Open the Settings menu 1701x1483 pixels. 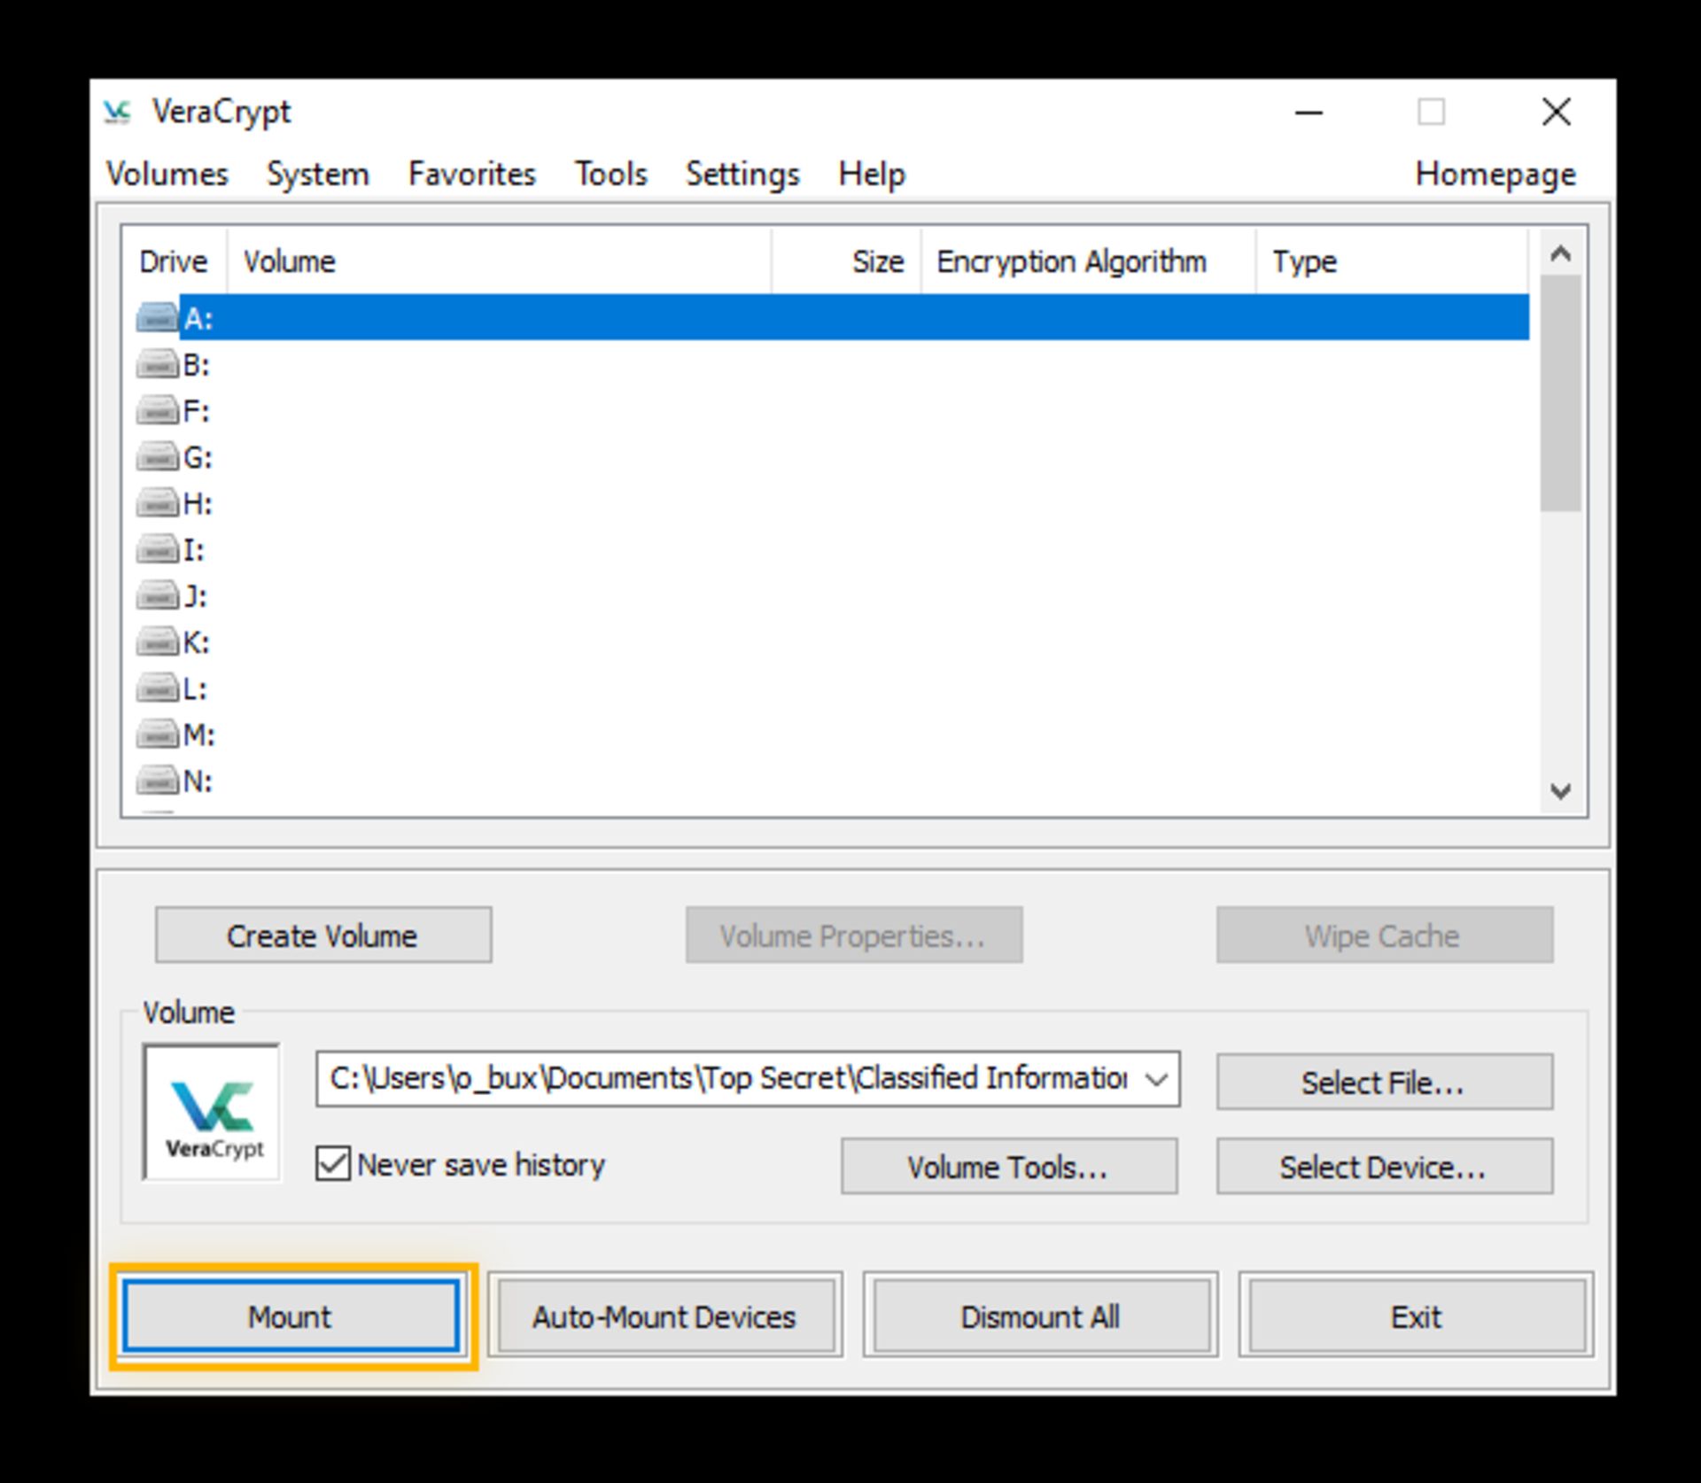pyautogui.click(x=742, y=174)
